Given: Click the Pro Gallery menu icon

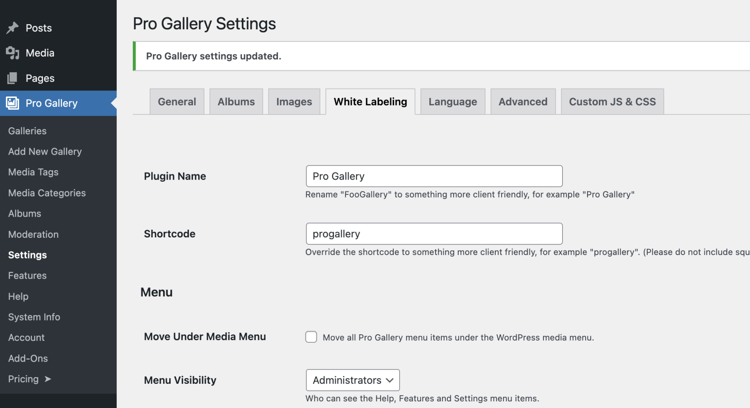Looking at the screenshot, I should click(12, 103).
